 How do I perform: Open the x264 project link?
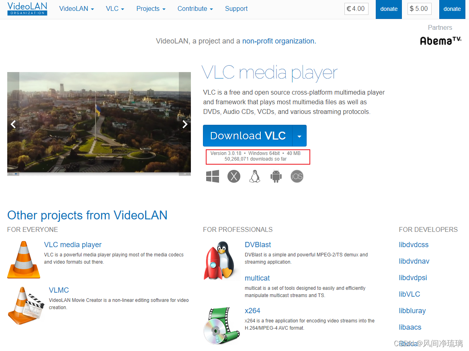point(252,311)
